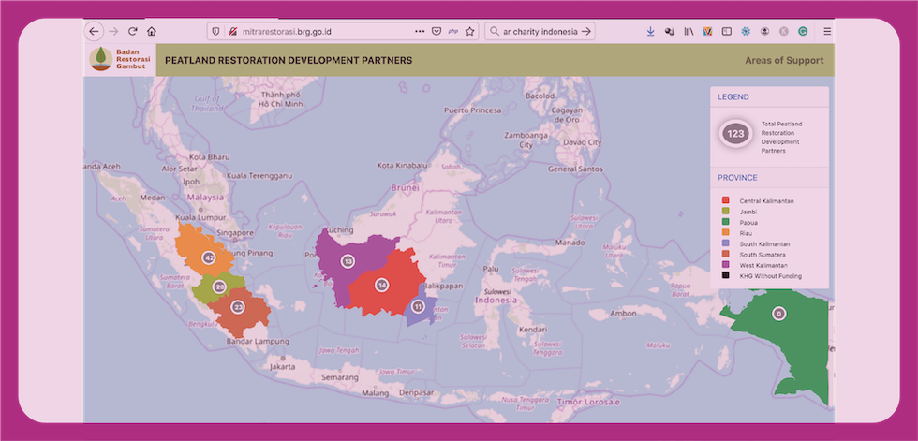Open the Areas of Support menu

[x=784, y=60]
